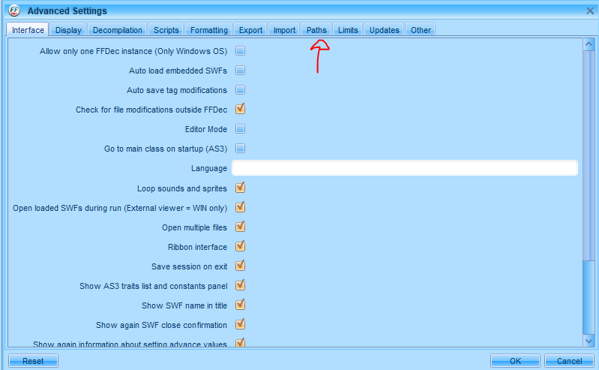Toggle Auto save tag modifications checkbox
This screenshot has width=599, height=370.
[x=241, y=90]
